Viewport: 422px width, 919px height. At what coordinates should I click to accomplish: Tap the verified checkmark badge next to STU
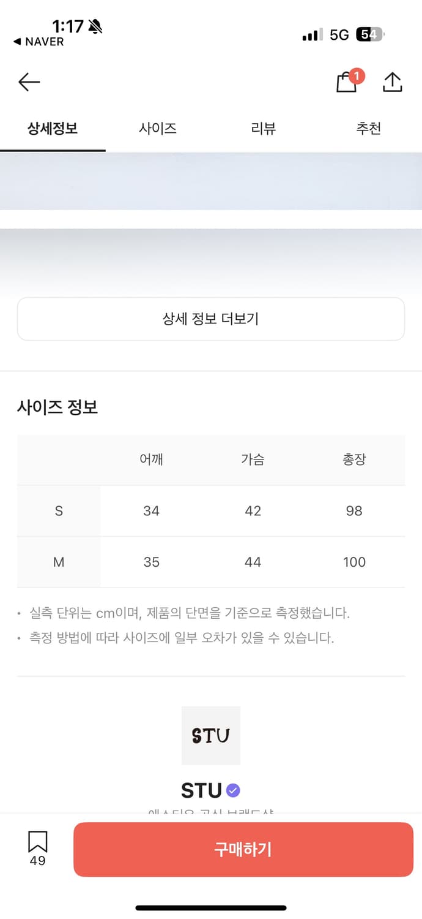[x=233, y=790]
